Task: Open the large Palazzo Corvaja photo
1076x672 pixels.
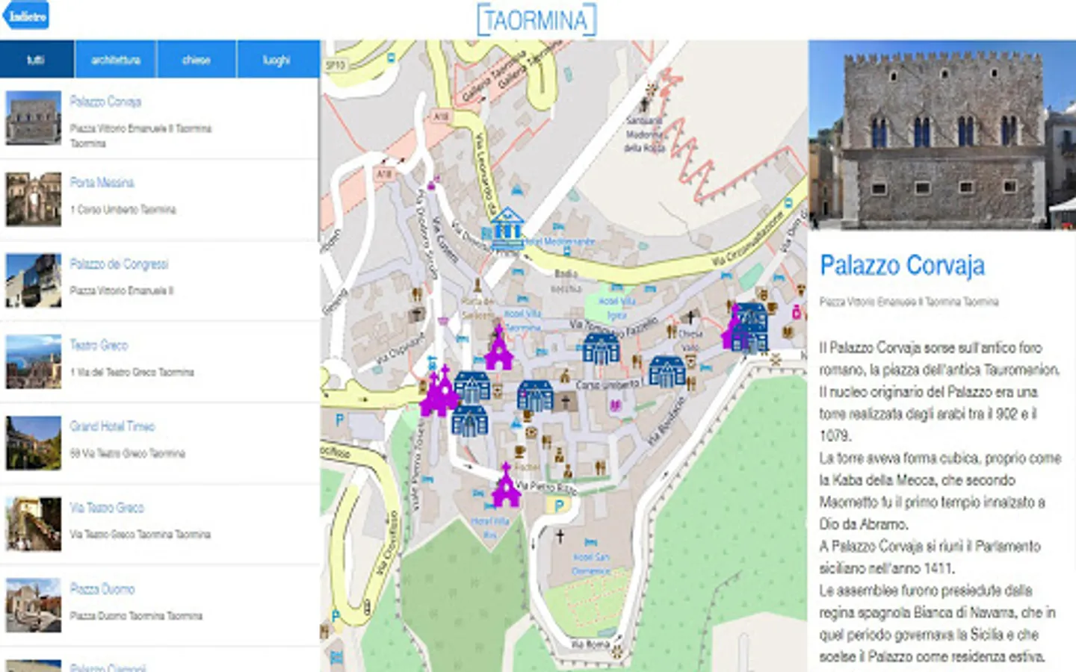Action: 942,135
